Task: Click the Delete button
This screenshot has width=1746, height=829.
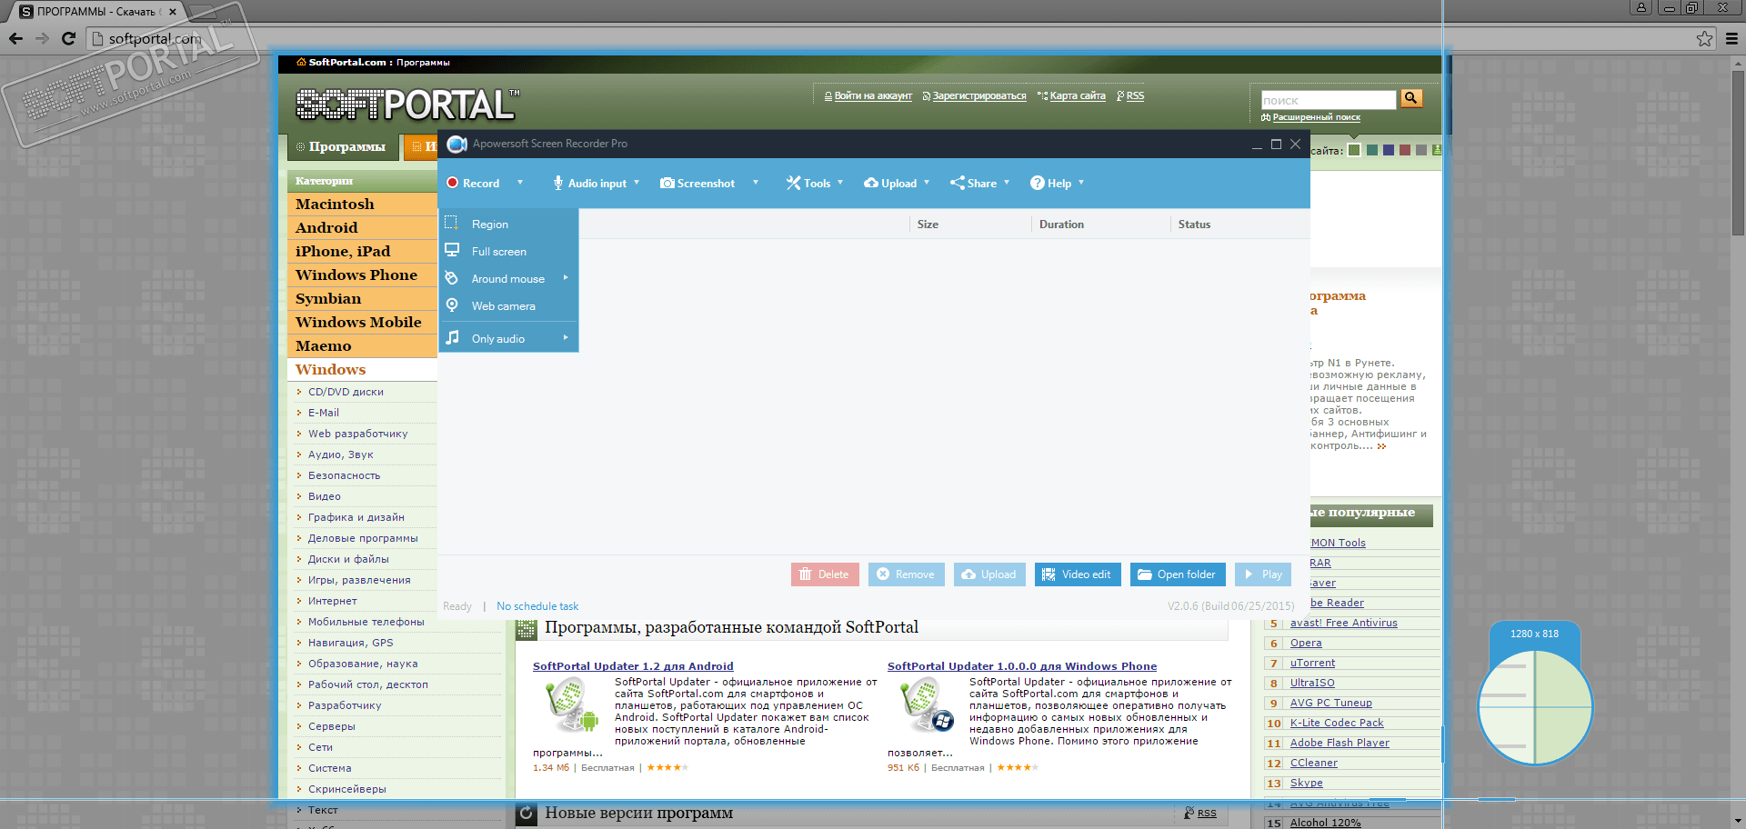Action: click(x=825, y=574)
